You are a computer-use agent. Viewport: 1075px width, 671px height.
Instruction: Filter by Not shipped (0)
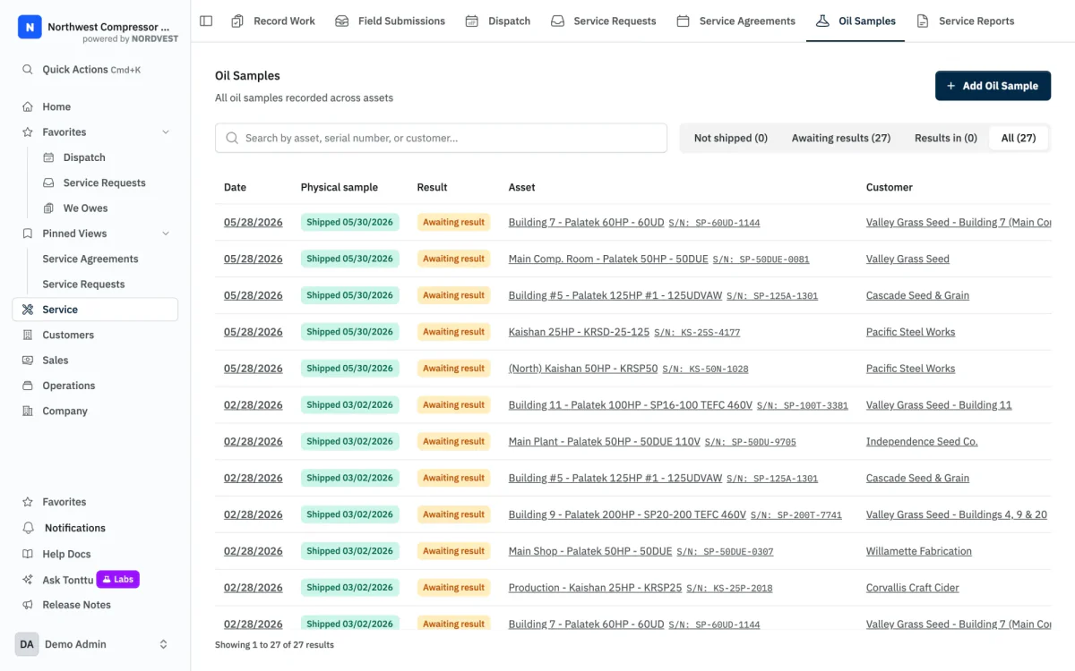(x=730, y=138)
